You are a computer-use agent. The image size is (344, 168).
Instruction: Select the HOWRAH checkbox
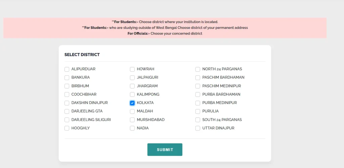132,69
